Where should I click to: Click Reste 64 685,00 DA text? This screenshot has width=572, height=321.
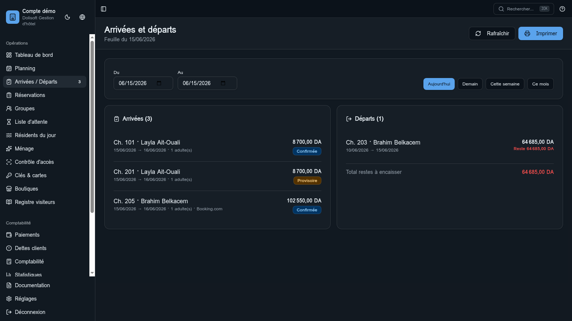point(534,149)
